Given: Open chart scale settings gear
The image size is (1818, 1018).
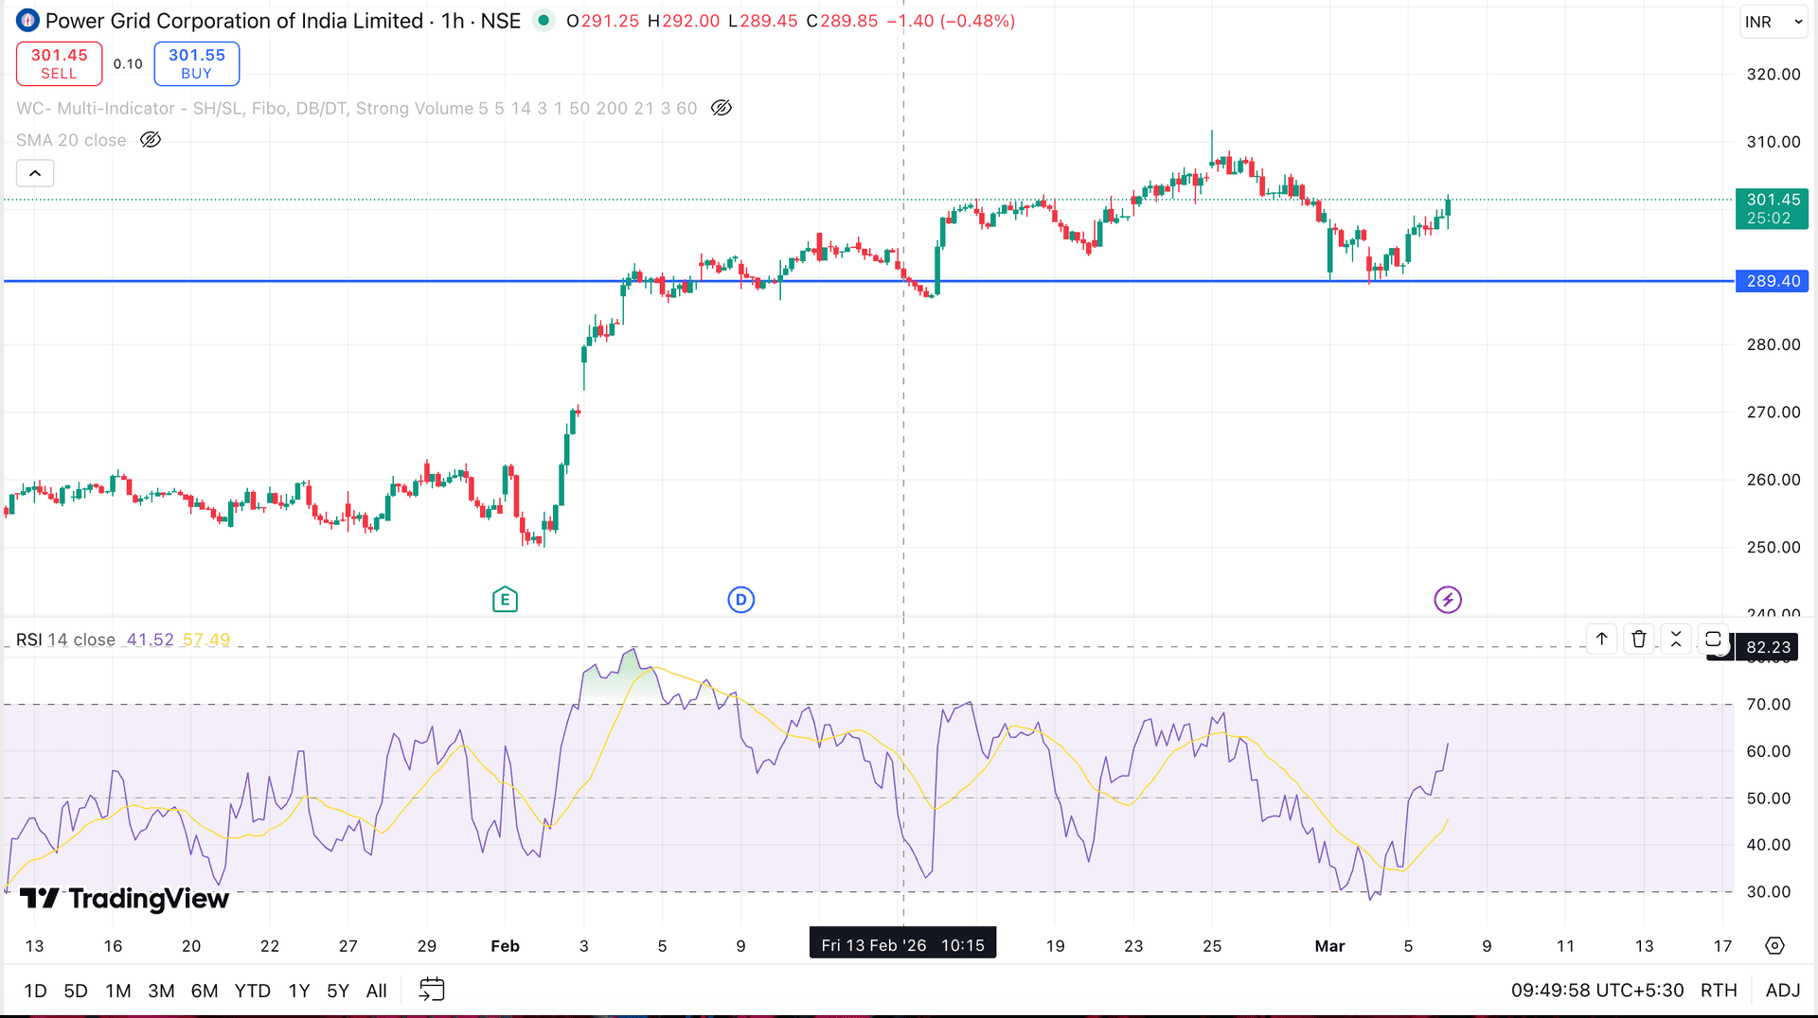Looking at the screenshot, I should pos(1775,946).
